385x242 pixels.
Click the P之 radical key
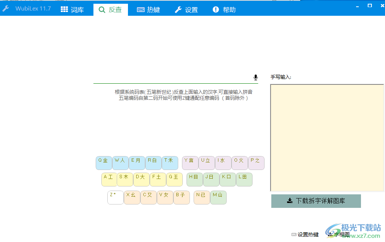pyautogui.click(x=256, y=163)
